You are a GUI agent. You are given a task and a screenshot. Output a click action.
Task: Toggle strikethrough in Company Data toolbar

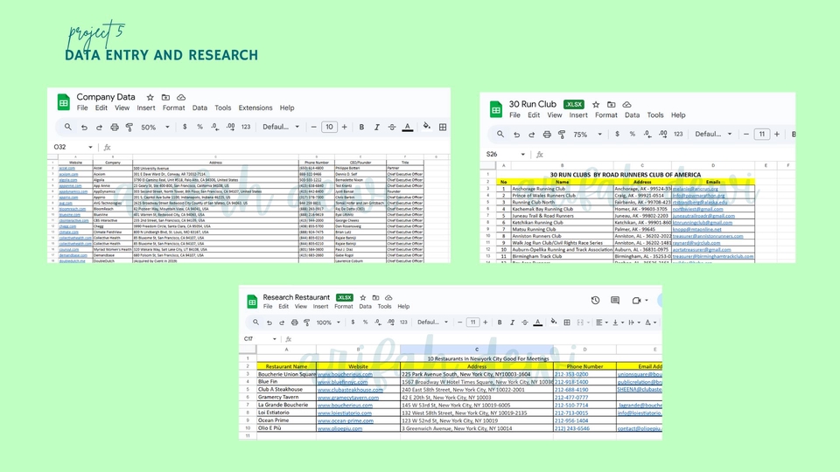[392, 127]
